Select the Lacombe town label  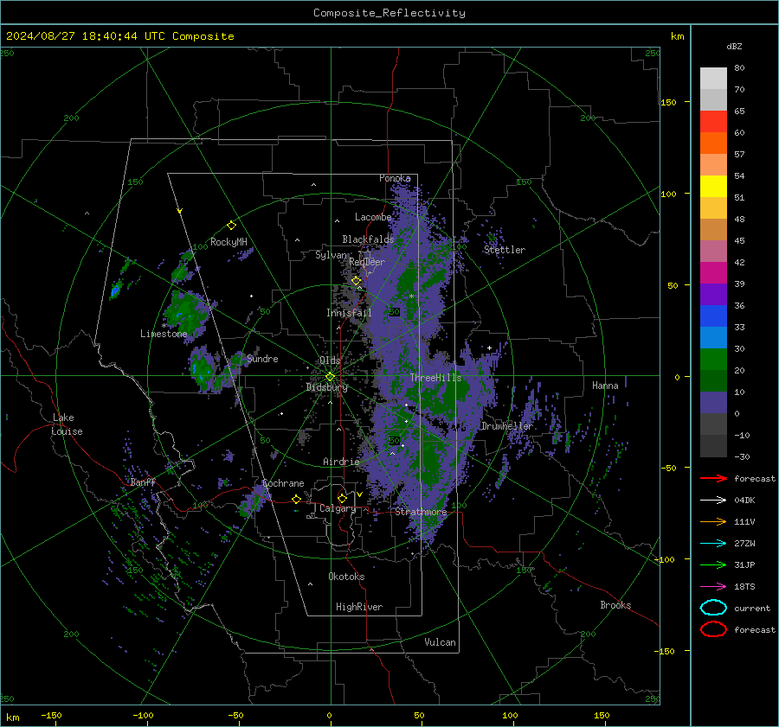tap(373, 217)
